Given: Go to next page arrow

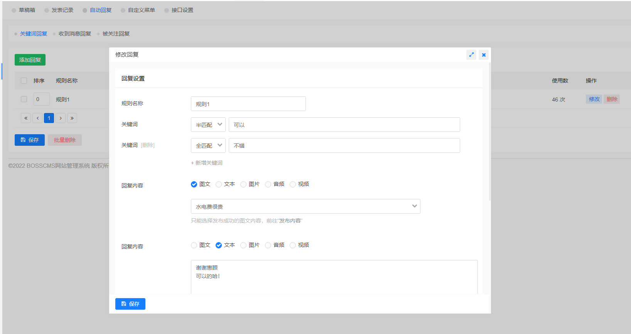Looking at the screenshot, I should (x=61, y=118).
